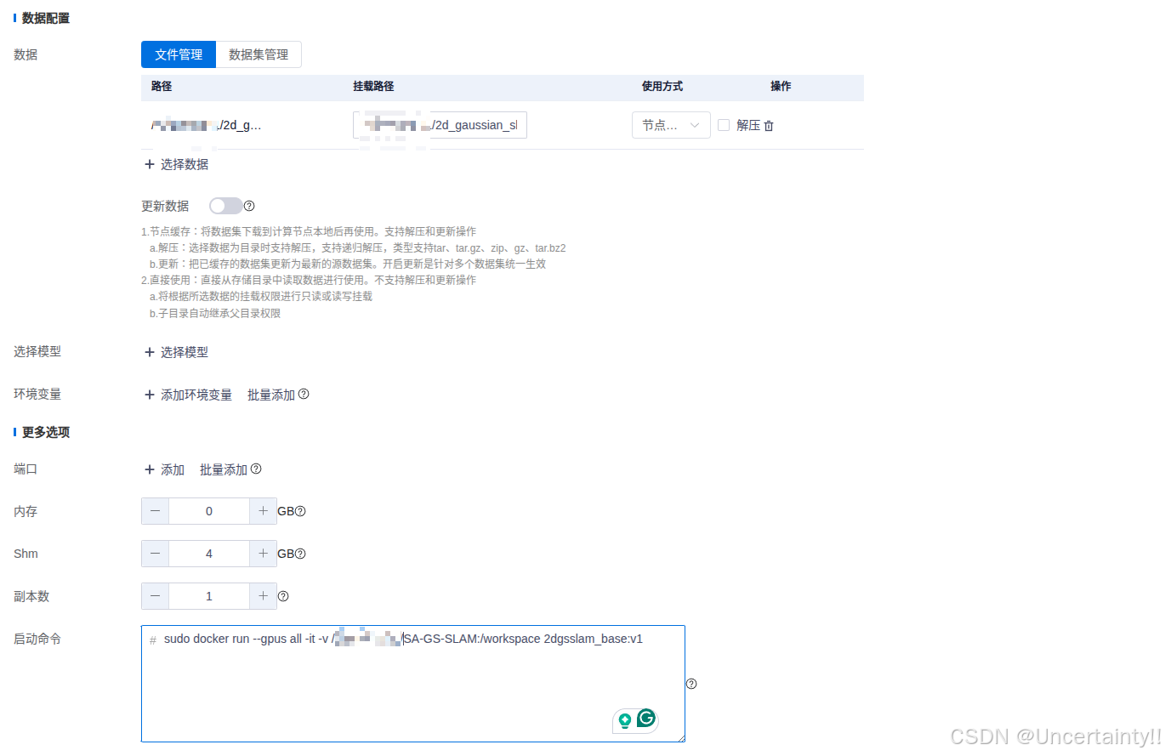
Task: Open help icon beside 启动命令 box
Action: coord(691,684)
